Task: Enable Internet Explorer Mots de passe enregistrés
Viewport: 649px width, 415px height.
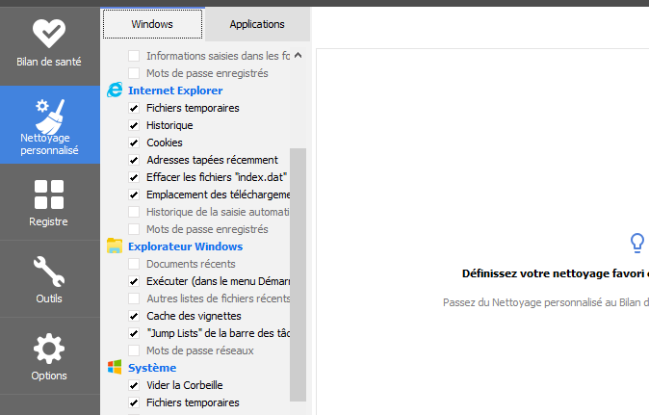Action: (x=134, y=229)
